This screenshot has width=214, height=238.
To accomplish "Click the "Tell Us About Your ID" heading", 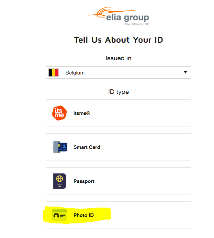I will 118,40.
